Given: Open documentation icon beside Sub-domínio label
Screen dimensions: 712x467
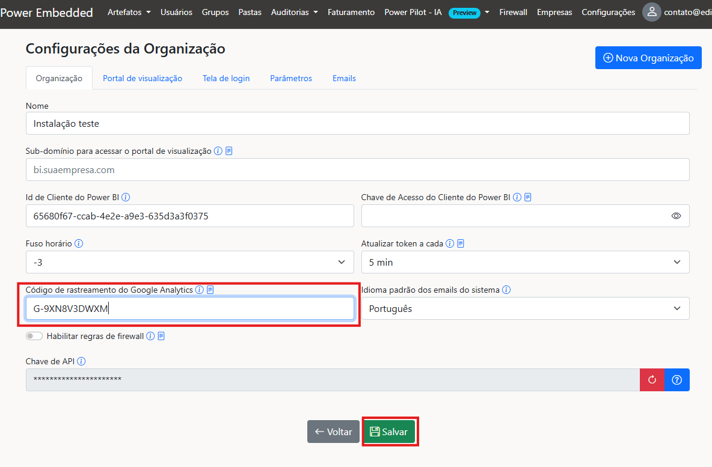Looking at the screenshot, I should click(x=229, y=151).
